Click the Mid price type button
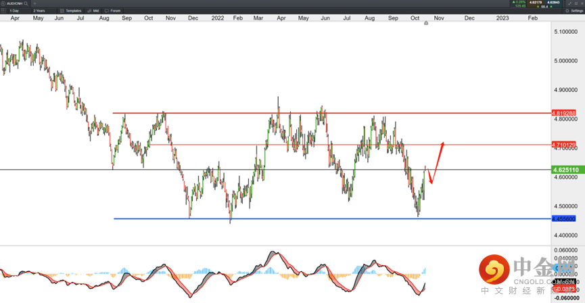Screen dimensions: 585x303 (93, 11)
